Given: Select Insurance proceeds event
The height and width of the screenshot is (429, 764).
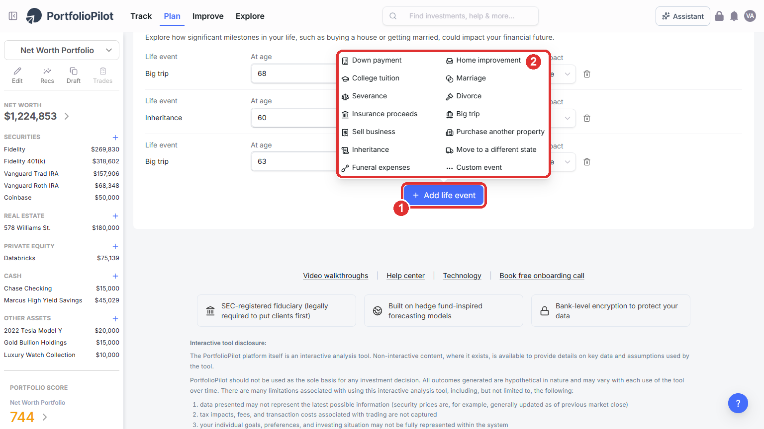Looking at the screenshot, I should 380,114.
